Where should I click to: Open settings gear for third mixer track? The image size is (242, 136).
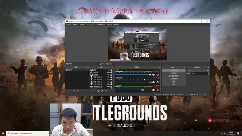157,90
